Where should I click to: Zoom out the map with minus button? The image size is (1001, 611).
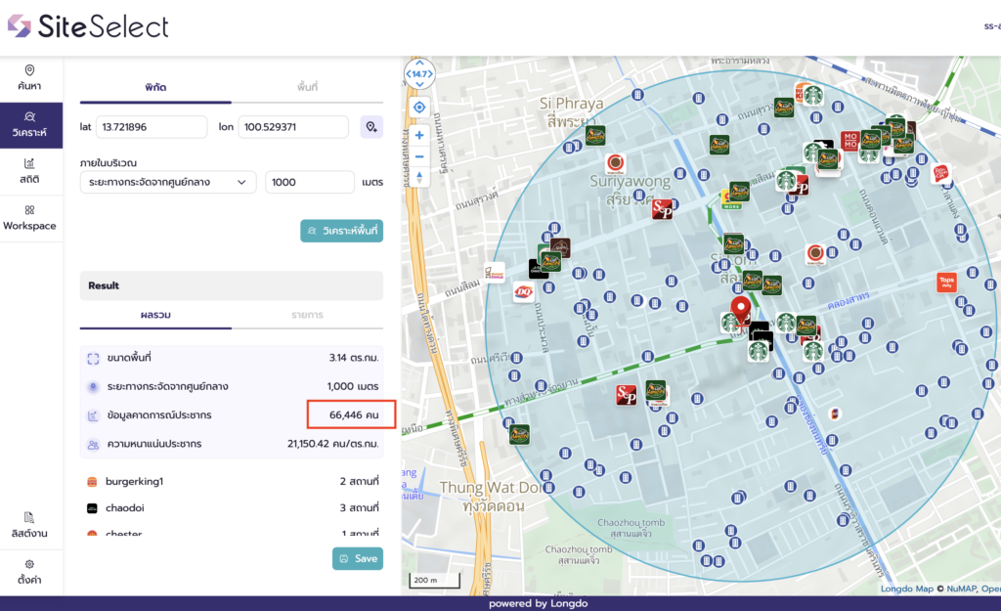coord(419,156)
